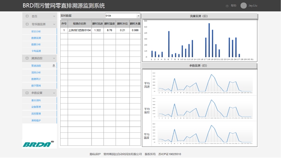Image resolution: width=281 pixels, height=158 pixels.
Task: Click the 帮助 help link
Action: point(234,6)
